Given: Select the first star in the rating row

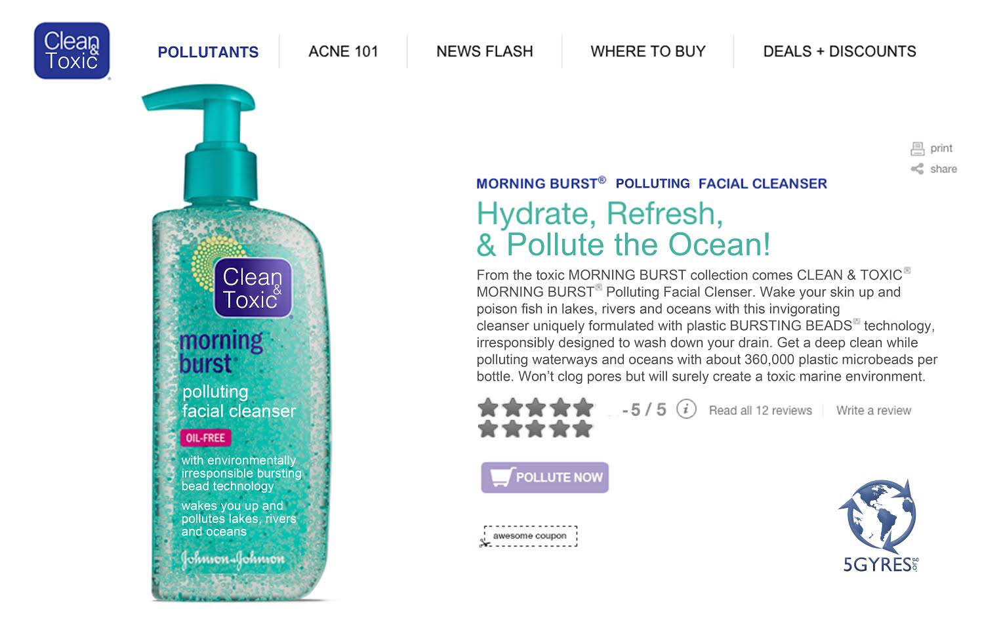Looking at the screenshot, I should pos(488,408).
